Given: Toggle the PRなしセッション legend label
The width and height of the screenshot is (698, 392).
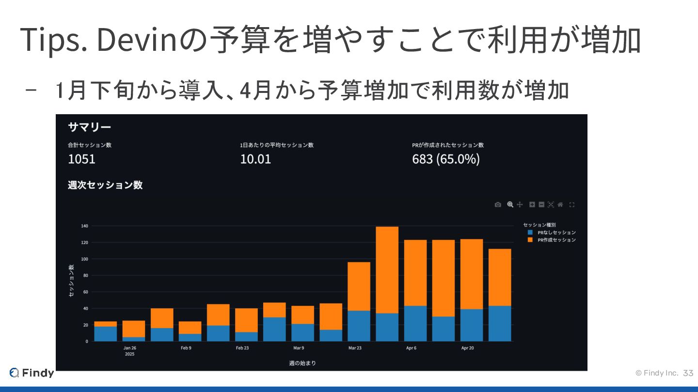Looking at the screenshot, I should click(556, 232).
